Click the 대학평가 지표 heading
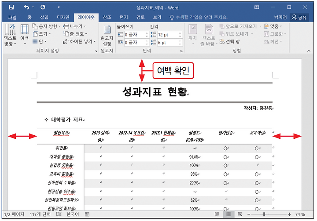This screenshot has height=221, width=317. [x=67, y=120]
